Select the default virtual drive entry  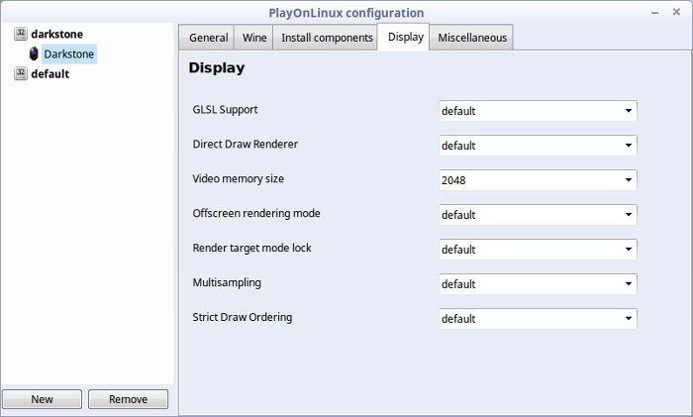pyautogui.click(x=49, y=74)
